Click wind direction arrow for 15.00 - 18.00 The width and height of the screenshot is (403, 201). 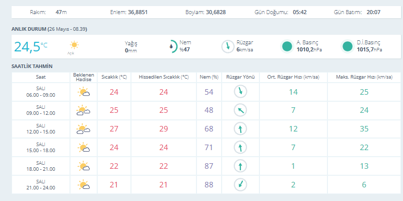click(x=240, y=148)
